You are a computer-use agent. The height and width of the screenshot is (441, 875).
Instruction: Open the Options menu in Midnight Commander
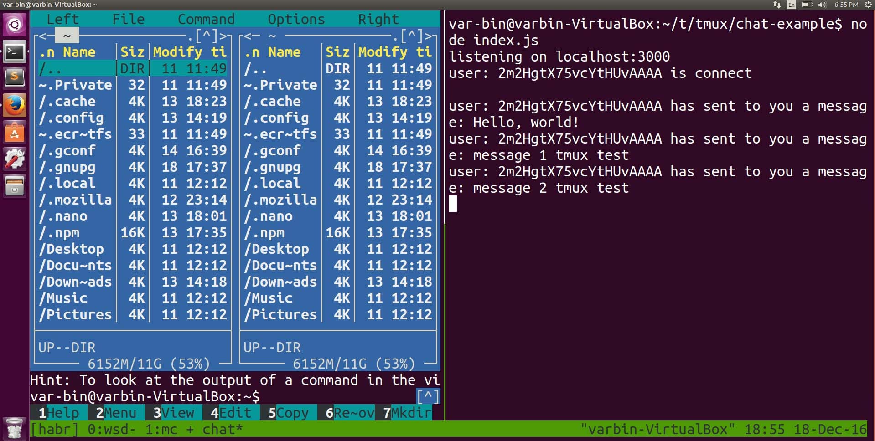[x=296, y=19]
